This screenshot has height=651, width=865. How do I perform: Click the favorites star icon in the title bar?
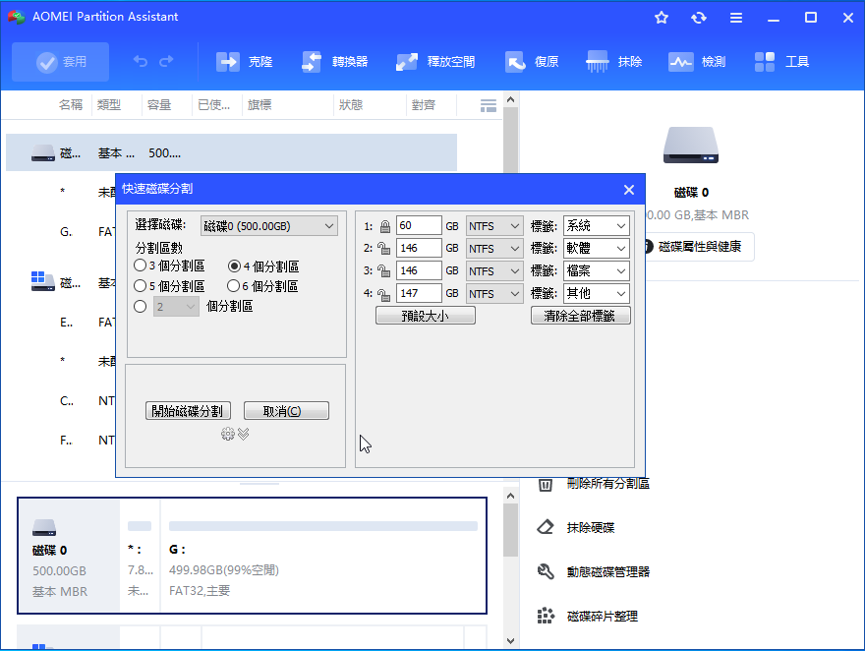pos(662,18)
